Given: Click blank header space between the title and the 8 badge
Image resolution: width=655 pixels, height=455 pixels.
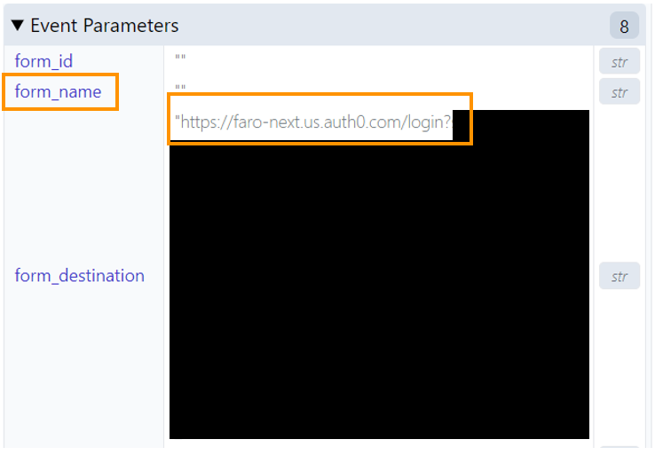Looking at the screenshot, I should [392, 26].
